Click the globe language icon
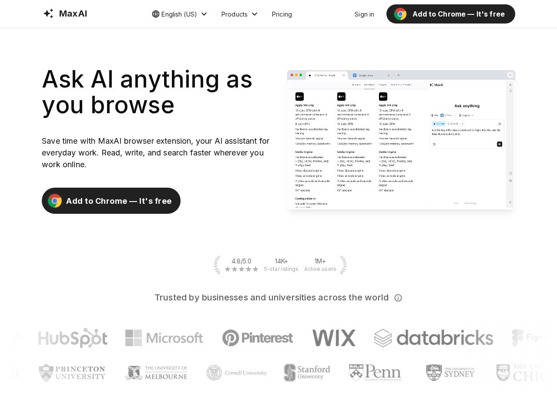 click(156, 14)
